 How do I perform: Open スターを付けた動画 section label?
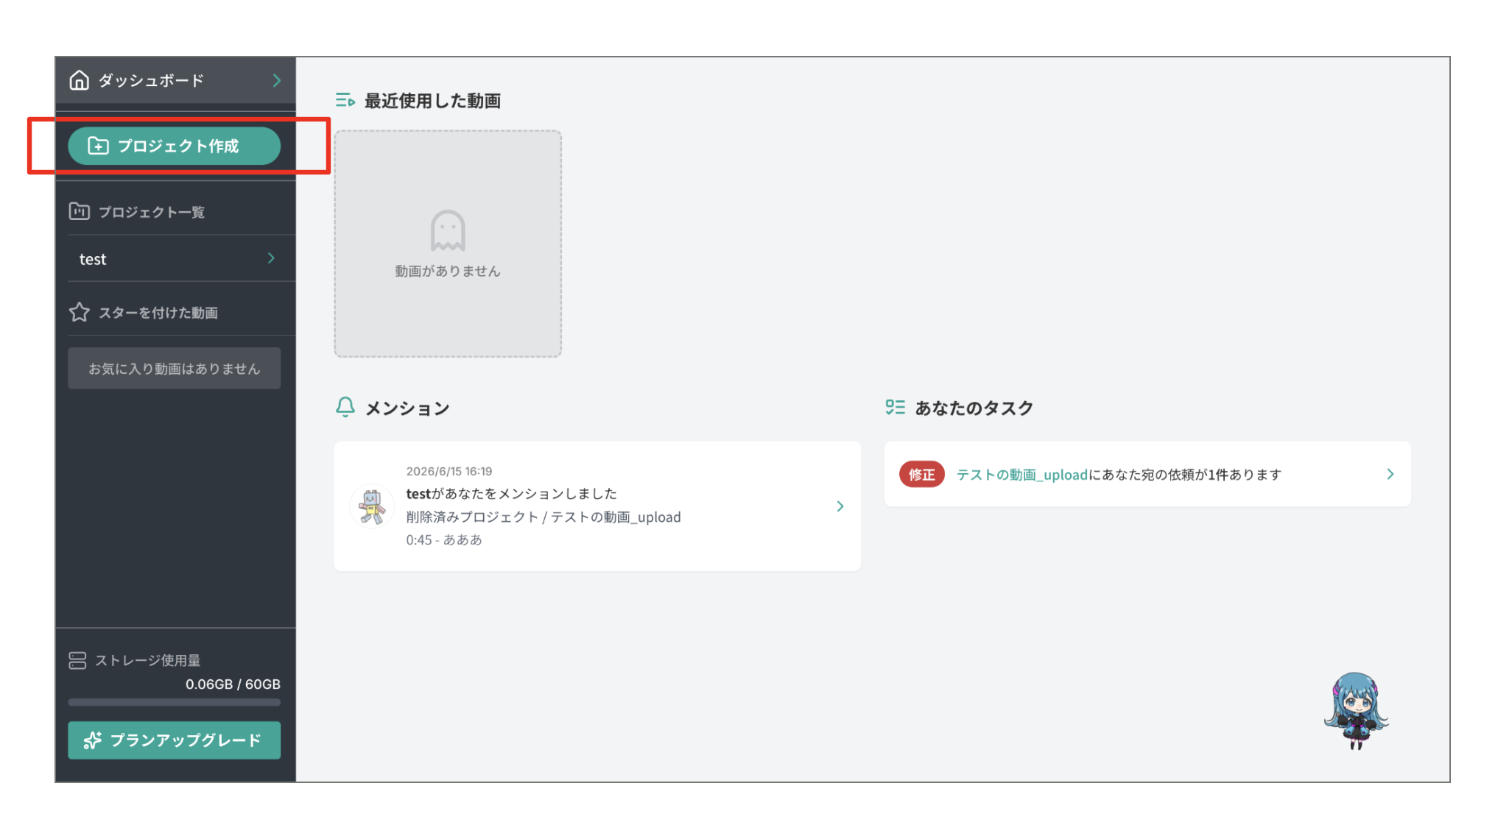[x=158, y=313]
